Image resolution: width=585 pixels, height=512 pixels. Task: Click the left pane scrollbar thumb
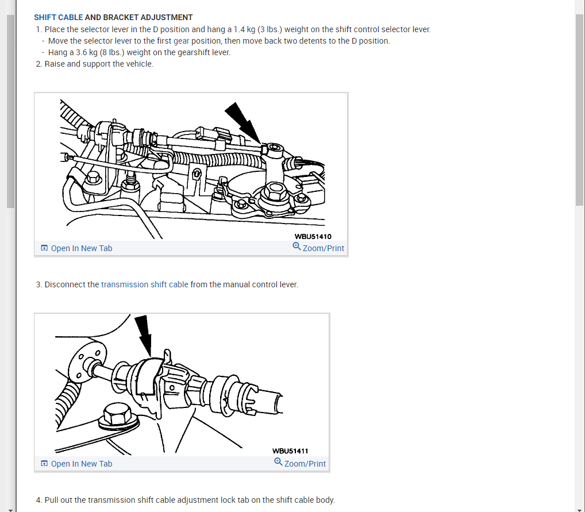pos(10,111)
